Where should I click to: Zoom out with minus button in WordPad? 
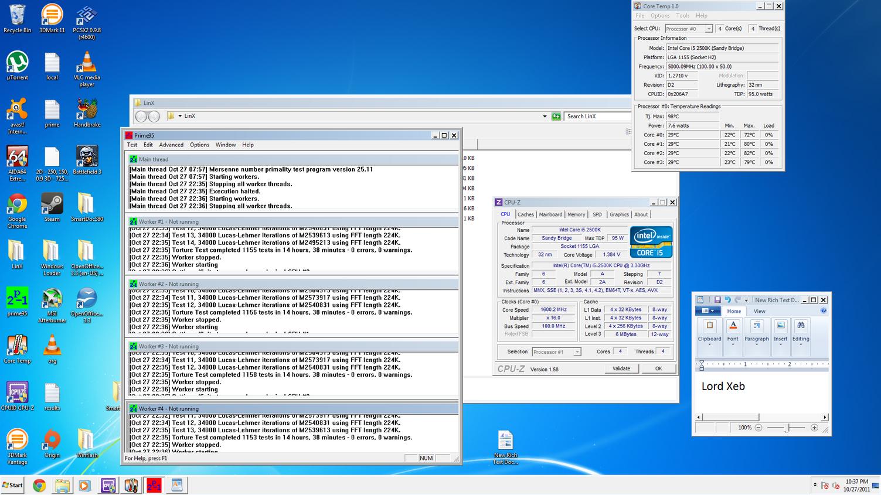click(x=758, y=428)
